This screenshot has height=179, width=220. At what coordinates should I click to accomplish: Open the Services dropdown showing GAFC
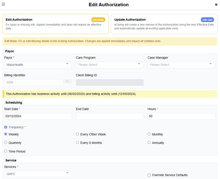[38, 174]
